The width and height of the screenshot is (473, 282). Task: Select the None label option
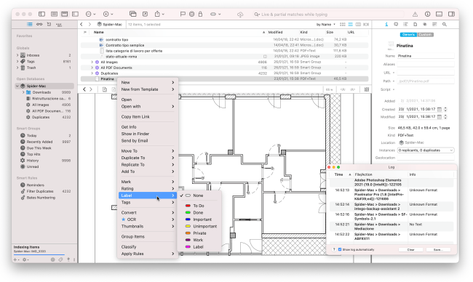[198, 196]
